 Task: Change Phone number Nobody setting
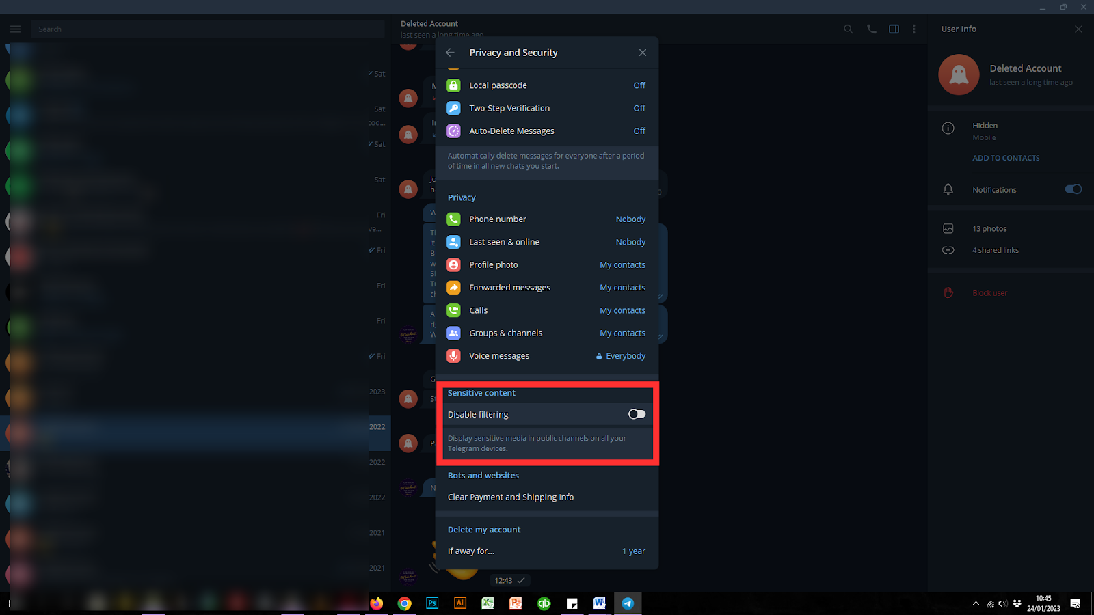pyautogui.click(x=630, y=219)
